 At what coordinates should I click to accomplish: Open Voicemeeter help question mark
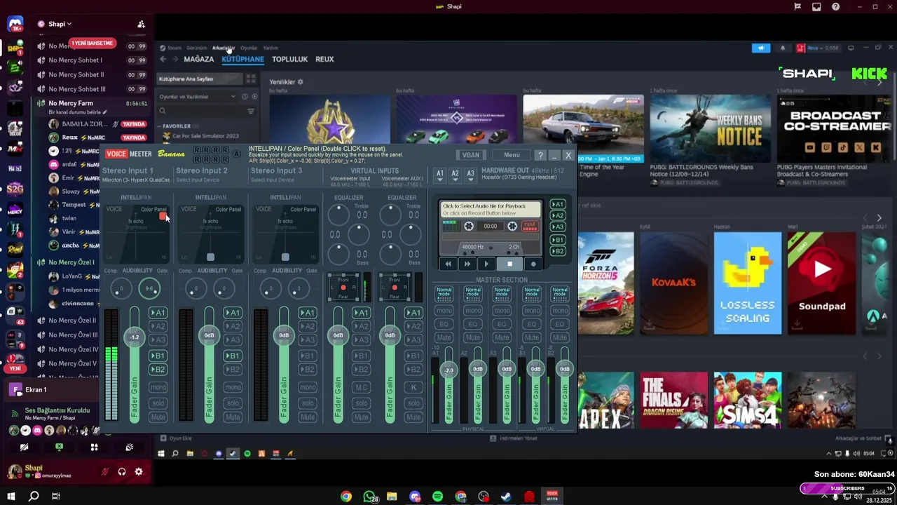click(540, 155)
